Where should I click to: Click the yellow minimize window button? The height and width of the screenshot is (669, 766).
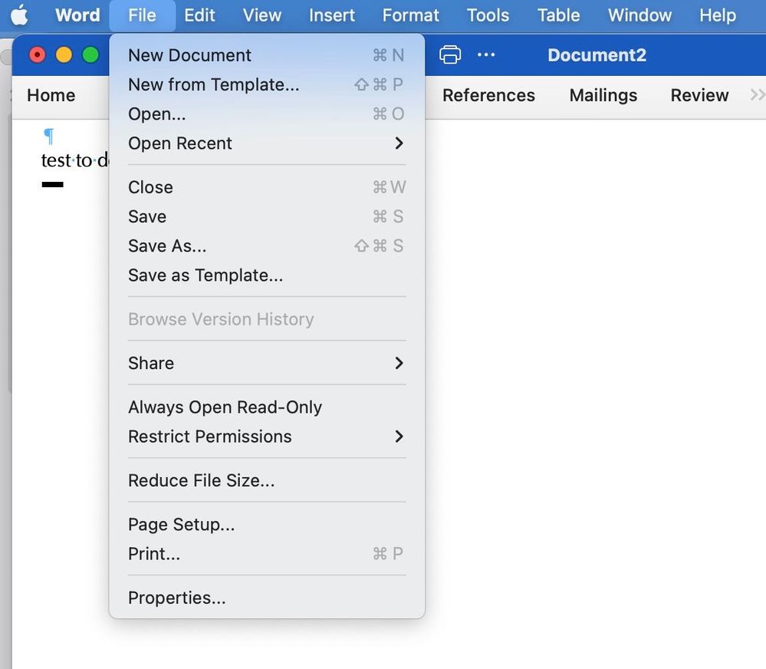tap(64, 54)
